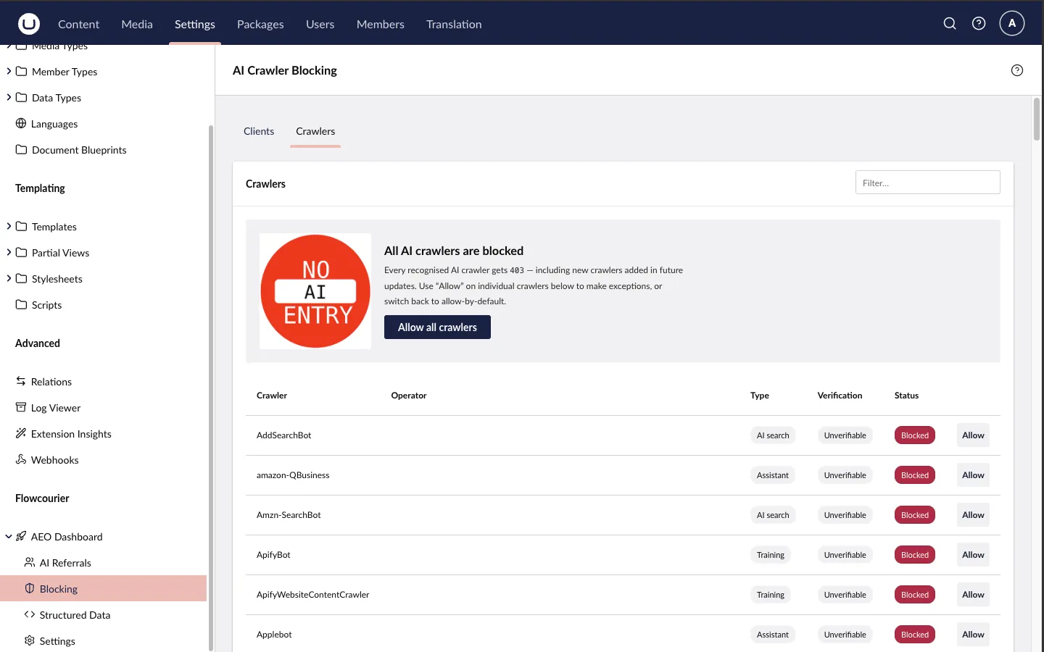Open the Users section
1044x652 pixels.
pyautogui.click(x=320, y=24)
